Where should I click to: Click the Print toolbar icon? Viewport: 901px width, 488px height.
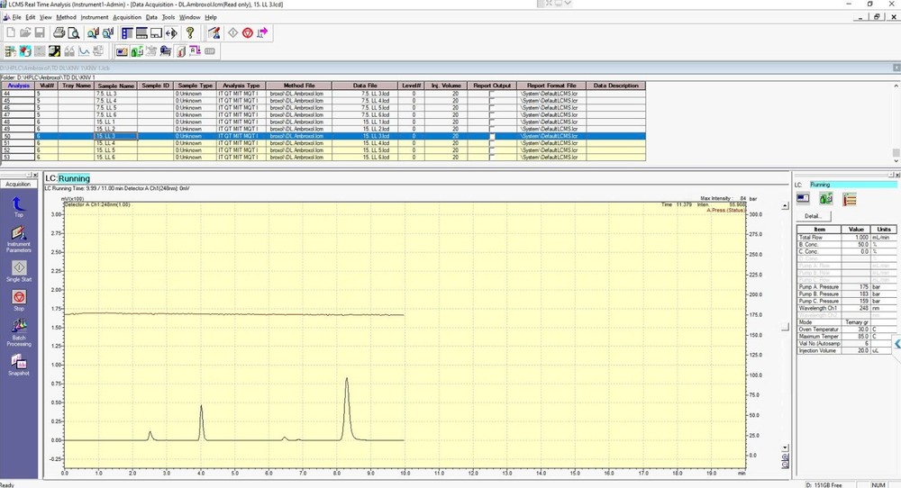click(x=59, y=32)
